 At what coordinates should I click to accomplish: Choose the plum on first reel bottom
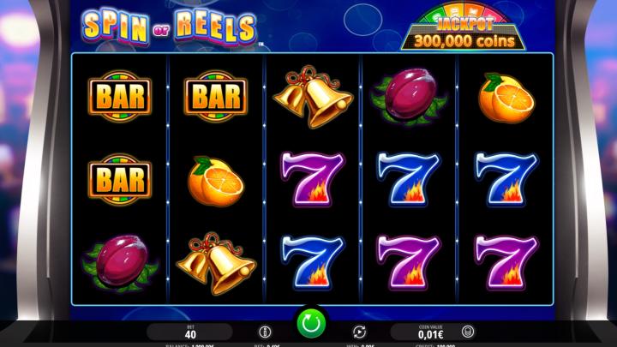(x=120, y=263)
